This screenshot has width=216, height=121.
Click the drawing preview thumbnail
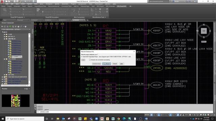(16, 101)
